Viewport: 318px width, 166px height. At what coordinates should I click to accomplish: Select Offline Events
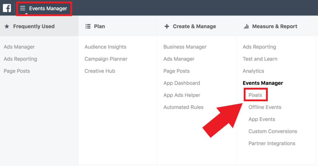[x=265, y=107]
